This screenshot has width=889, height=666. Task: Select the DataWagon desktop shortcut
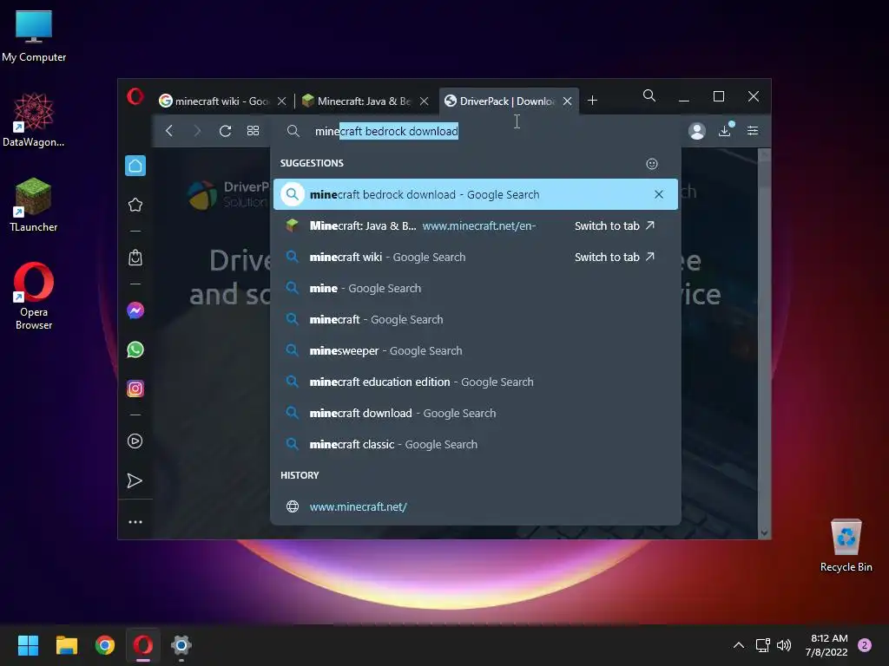(34, 120)
